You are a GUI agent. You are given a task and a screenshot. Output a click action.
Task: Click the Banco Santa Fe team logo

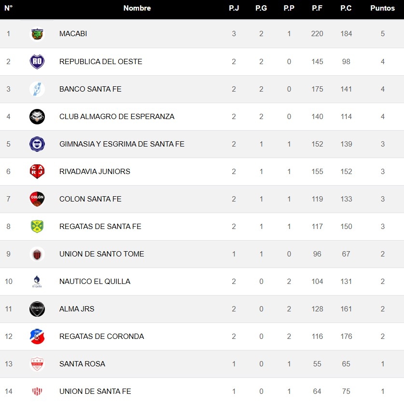pos(37,89)
